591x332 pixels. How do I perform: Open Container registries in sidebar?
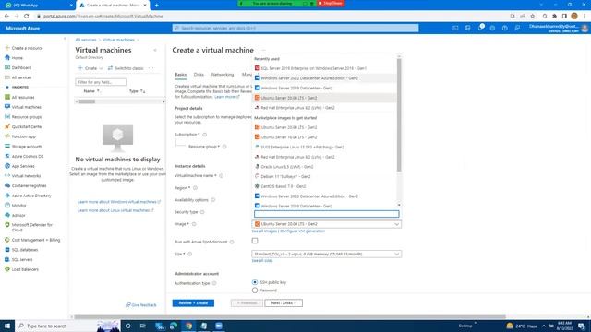click(25, 185)
